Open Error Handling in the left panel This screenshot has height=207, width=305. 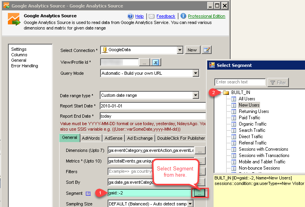tap(24, 66)
